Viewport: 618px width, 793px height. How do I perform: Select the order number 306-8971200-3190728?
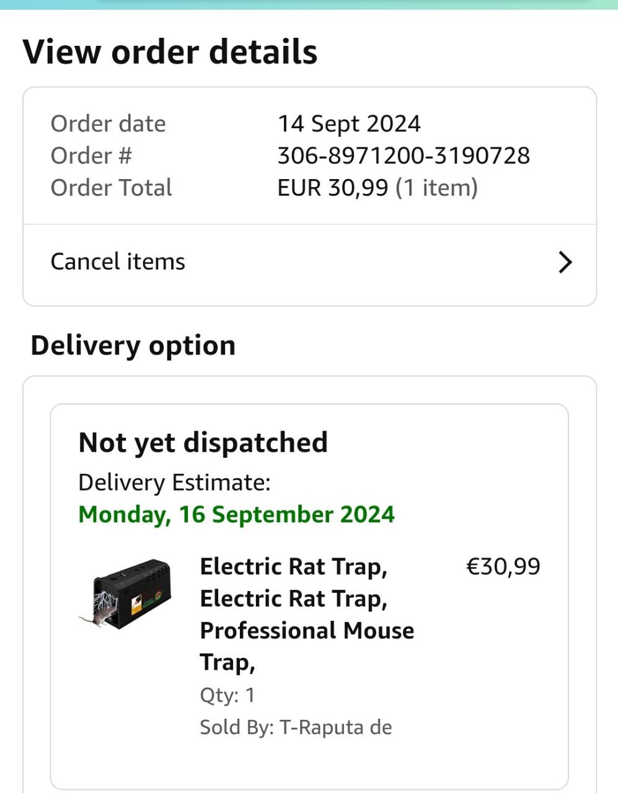point(404,156)
